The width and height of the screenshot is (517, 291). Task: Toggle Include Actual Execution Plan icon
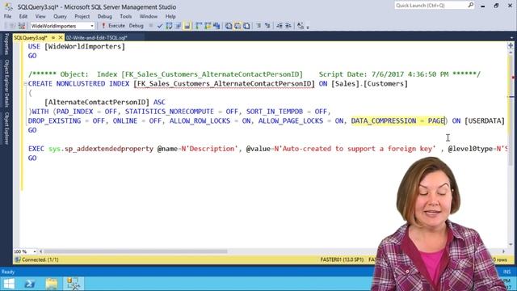[x=199, y=26]
